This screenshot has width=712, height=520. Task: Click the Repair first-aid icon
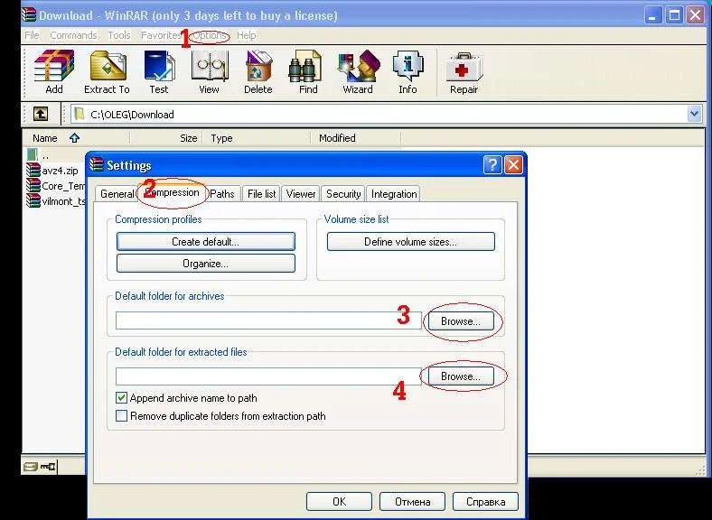pyautogui.click(x=464, y=71)
